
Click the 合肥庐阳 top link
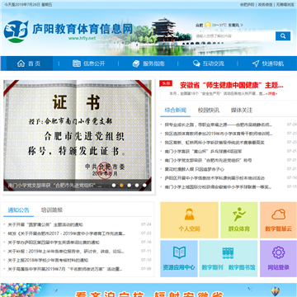tap(247, 4)
